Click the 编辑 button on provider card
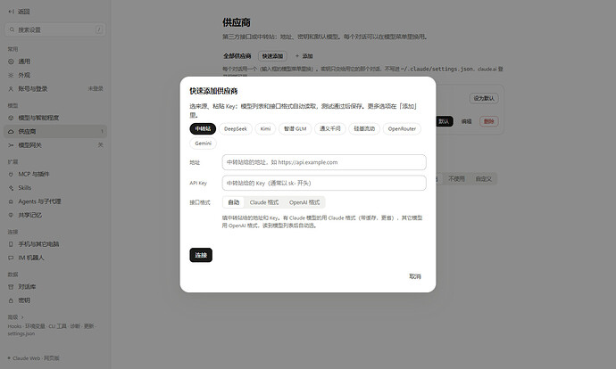The height and width of the screenshot is (369, 616). pyautogui.click(x=466, y=121)
